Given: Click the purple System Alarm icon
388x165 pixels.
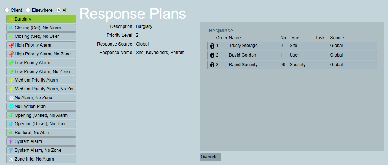Looking at the screenshot, I should coord(11,141).
